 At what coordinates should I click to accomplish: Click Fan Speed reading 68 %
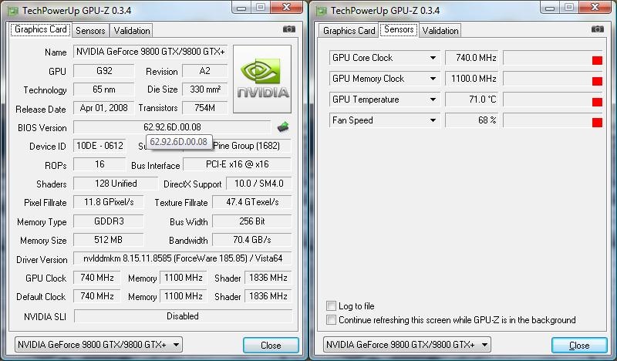pyautogui.click(x=472, y=120)
